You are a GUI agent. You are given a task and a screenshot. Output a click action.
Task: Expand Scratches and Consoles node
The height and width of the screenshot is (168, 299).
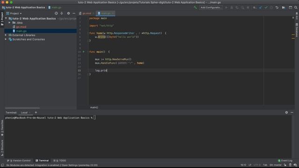point(6,39)
